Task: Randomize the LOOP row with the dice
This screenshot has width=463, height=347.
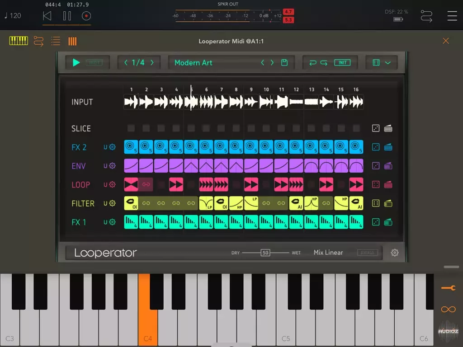Action: click(376, 185)
